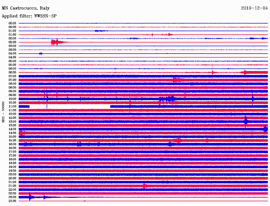Select the 05:30 time label
The width and height of the screenshot is (270, 206).
point(12,65)
